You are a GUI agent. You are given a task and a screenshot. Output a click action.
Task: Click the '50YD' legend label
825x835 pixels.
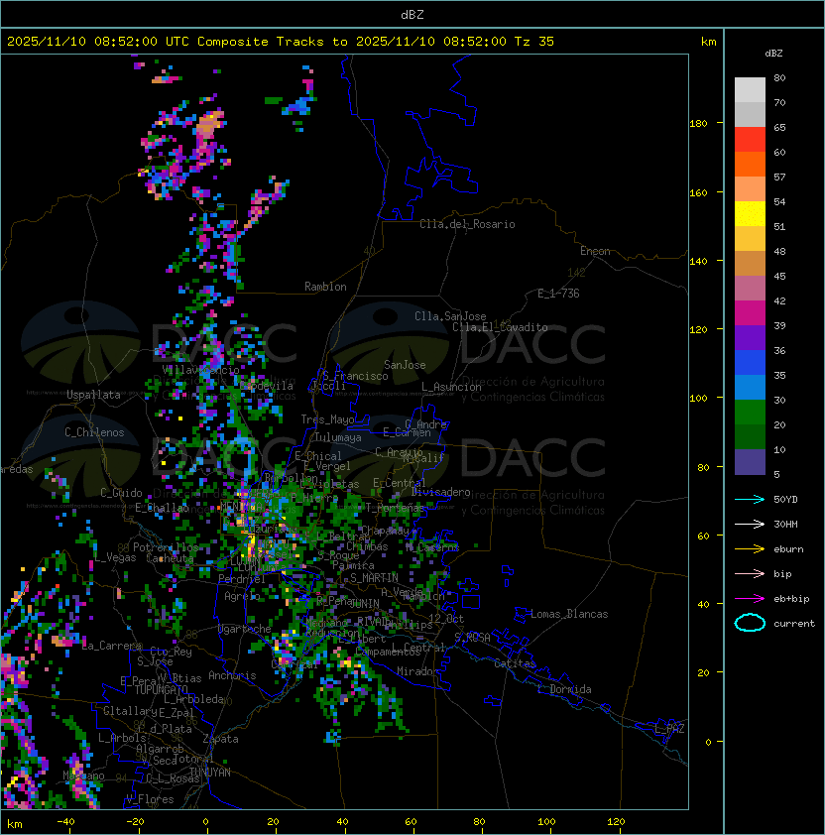(785, 499)
